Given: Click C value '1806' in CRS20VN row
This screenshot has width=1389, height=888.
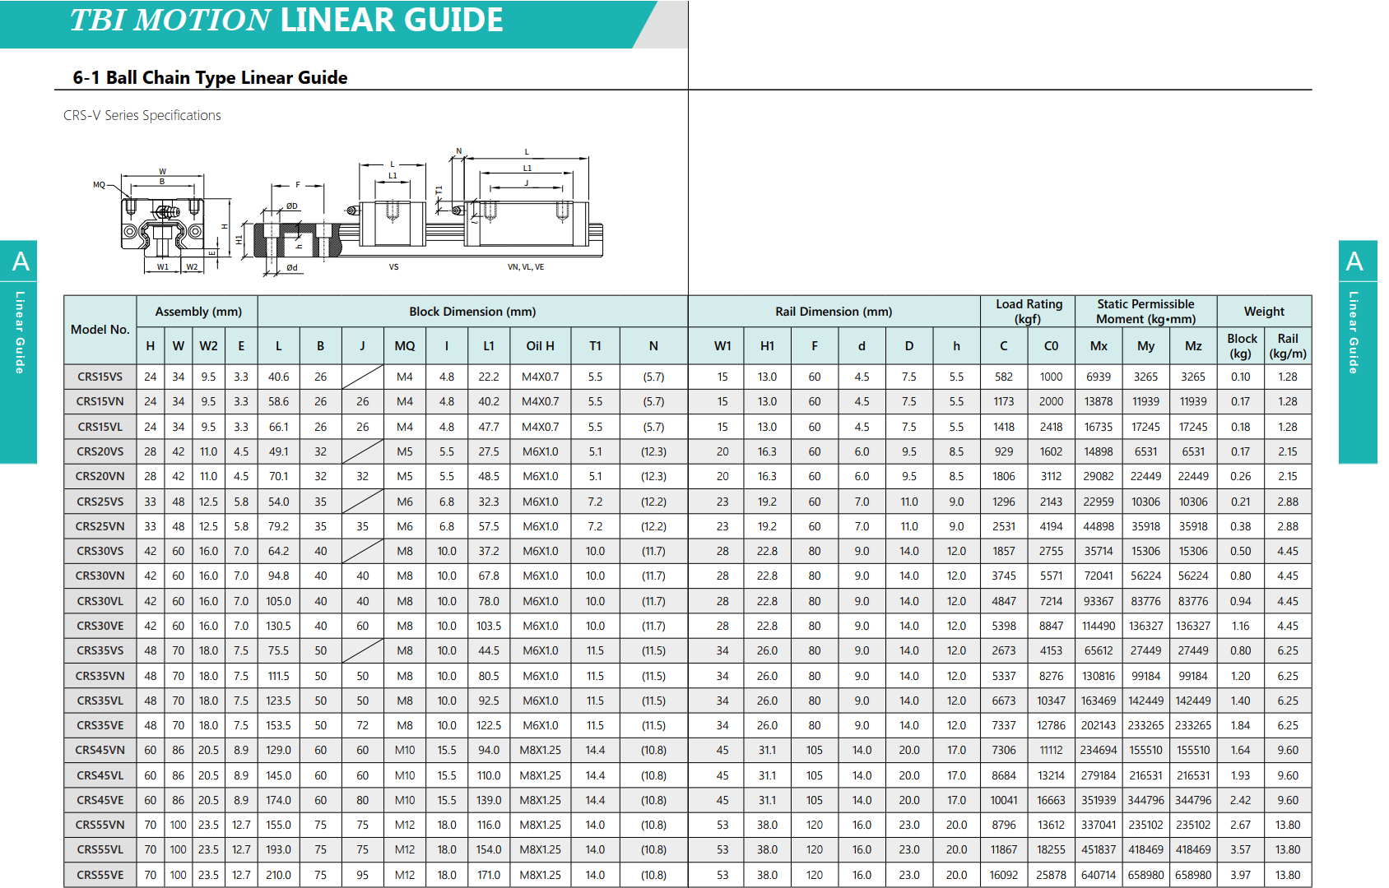Looking at the screenshot, I should tap(1004, 476).
